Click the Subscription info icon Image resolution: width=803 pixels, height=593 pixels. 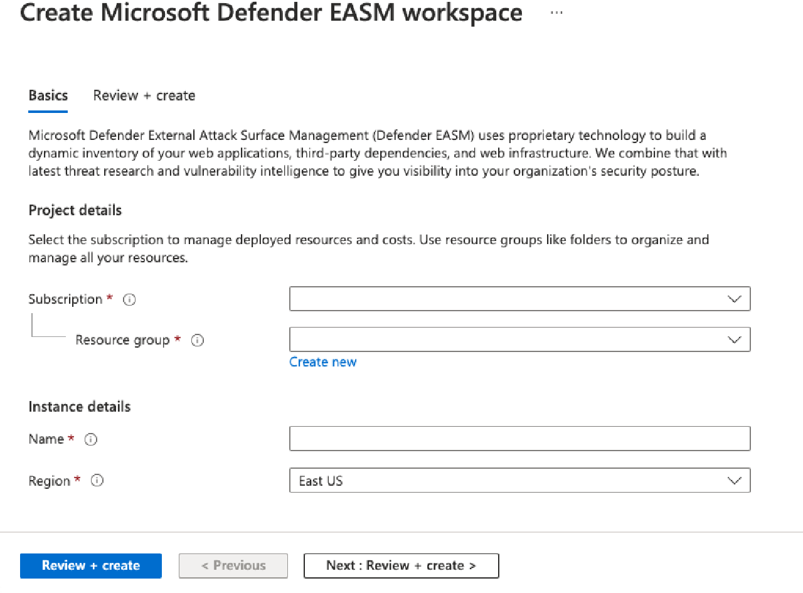click(129, 299)
